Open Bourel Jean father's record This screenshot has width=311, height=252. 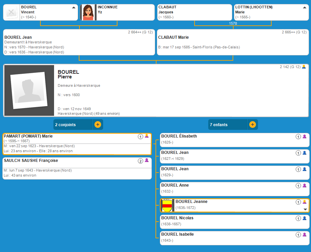18,37
